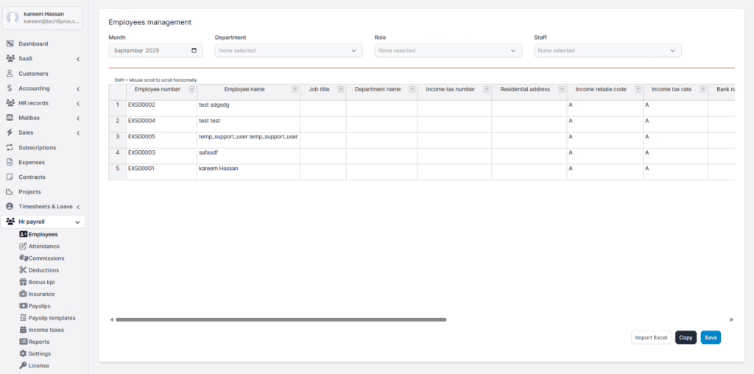
Task: Open the Department dropdown
Action: pyautogui.click(x=288, y=51)
